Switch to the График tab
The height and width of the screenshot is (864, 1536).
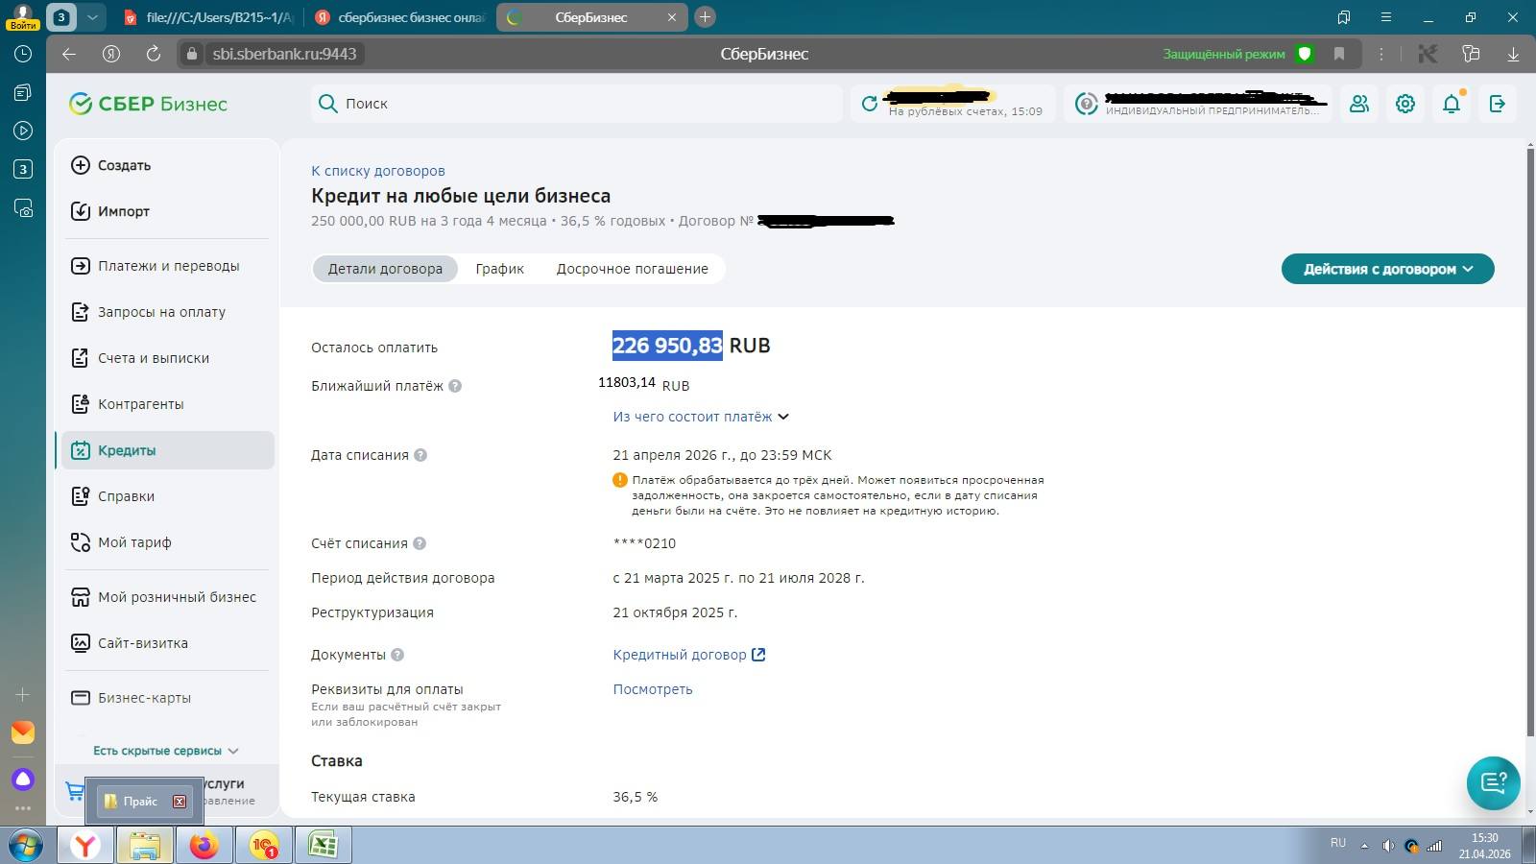pyautogui.click(x=499, y=269)
